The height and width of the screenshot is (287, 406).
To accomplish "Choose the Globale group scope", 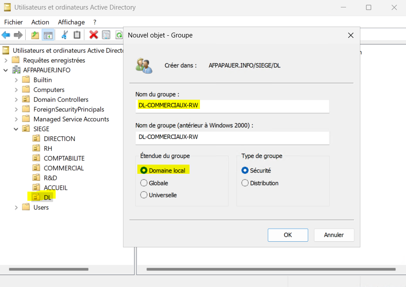I will pos(144,183).
